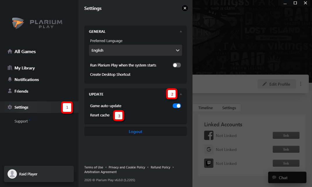Click the Google linked account icon
The height and width of the screenshot is (187, 312).
coord(209,149)
